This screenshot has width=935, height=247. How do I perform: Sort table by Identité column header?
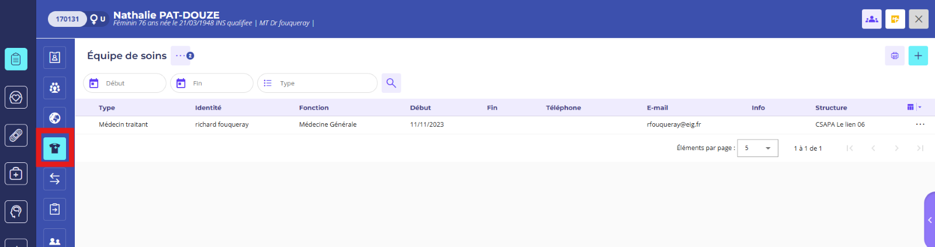point(208,108)
